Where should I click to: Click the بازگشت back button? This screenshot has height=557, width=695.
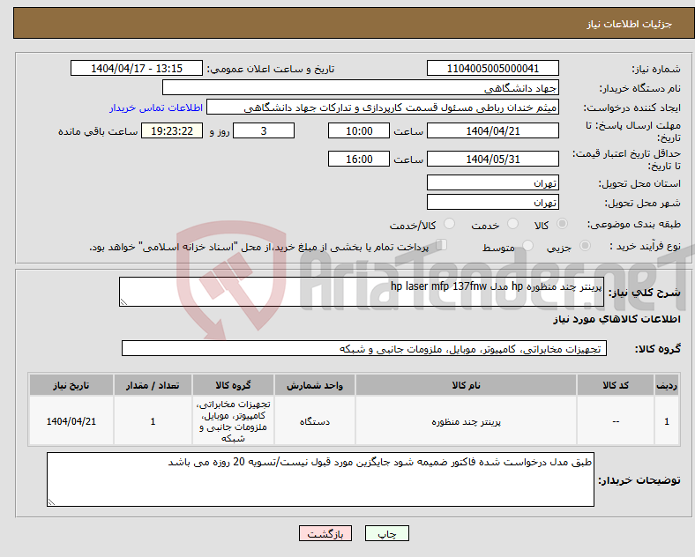(x=325, y=533)
